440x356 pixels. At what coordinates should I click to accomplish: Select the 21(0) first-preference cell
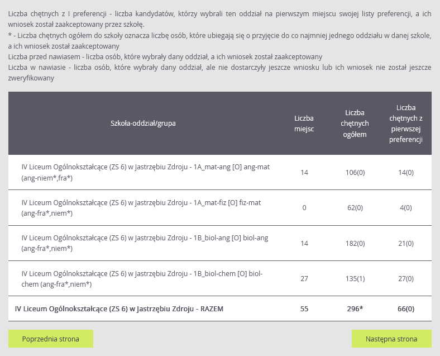pos(405,243)
